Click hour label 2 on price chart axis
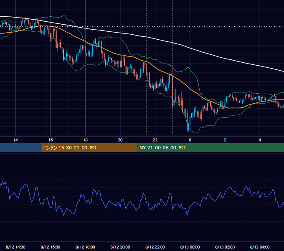 [225, 140]
